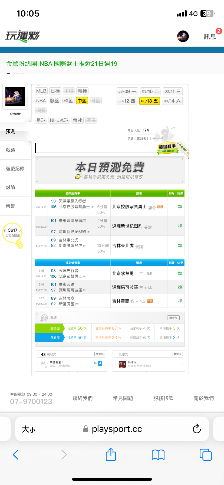Viewport: 224px width, 485px height.
Task: Click 看全部 in 感謝文 section
Action: 177,354
